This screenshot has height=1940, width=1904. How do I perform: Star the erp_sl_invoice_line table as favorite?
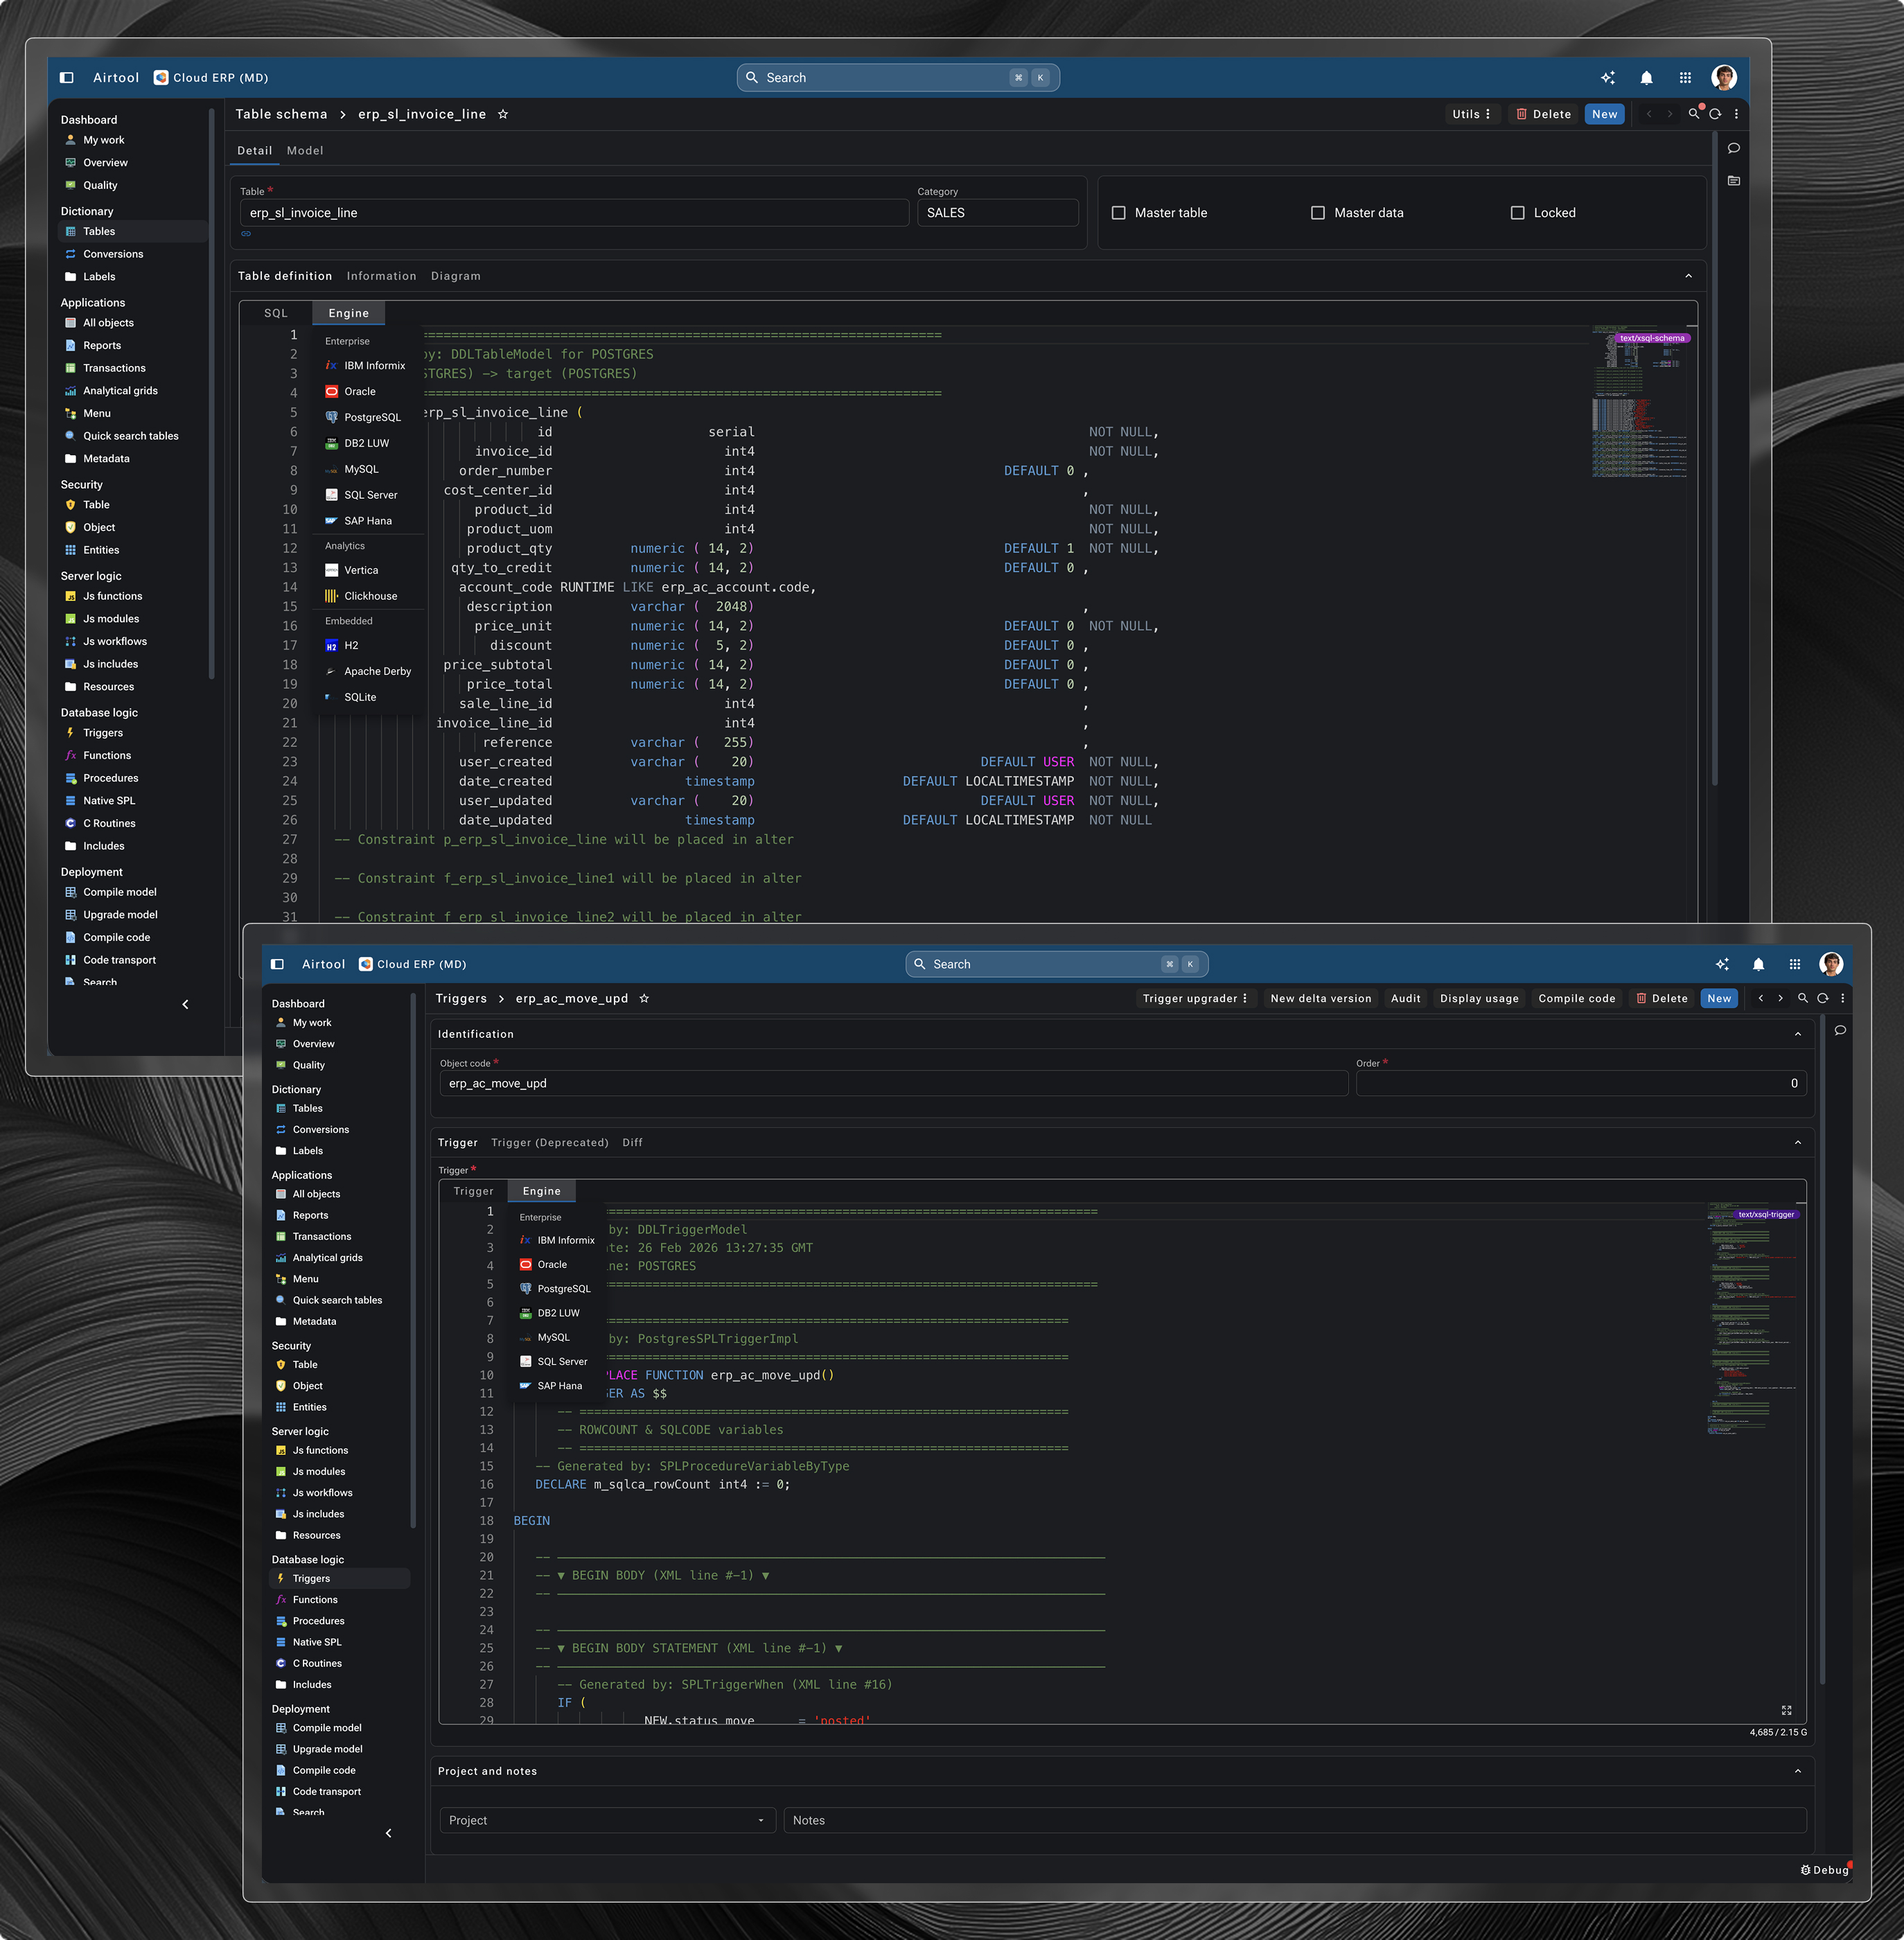click(503, 114)
